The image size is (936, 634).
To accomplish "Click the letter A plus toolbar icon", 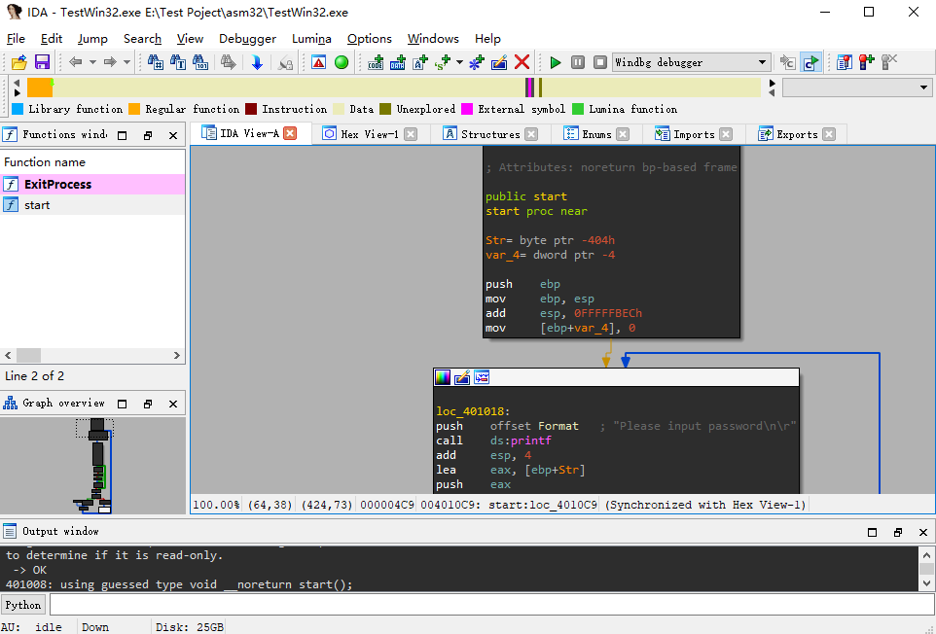I will tap(420, 62).
